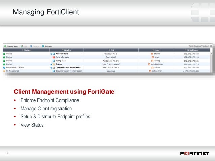This screenshot has width=215, height=161.
Task: Click the Registered - Off-Net shield icon
Action: pos(4,68)
